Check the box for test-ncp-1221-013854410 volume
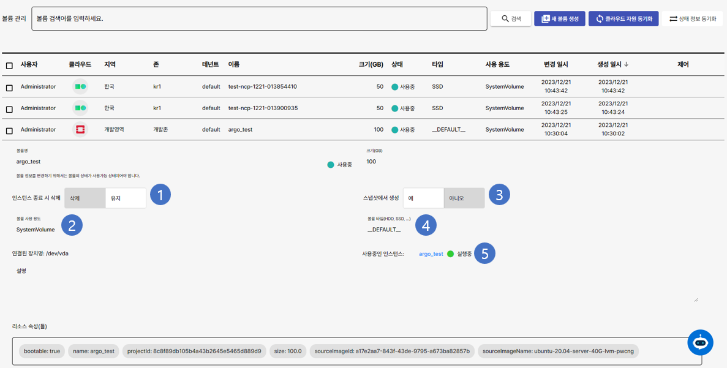 (x=9, y=88)
